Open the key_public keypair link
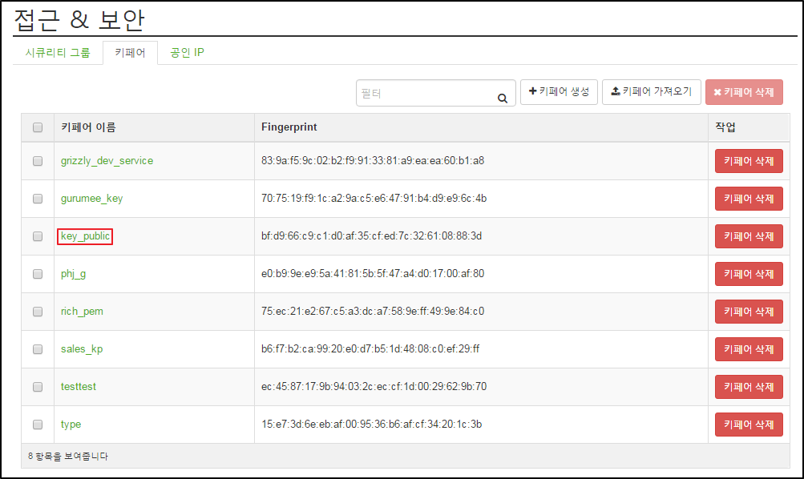The image size is (804, 479). point(85,236)
